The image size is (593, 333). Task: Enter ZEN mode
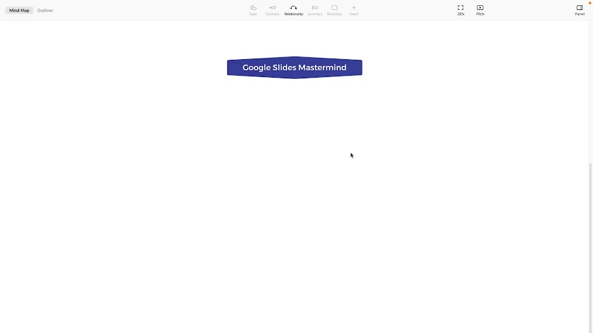click(x=461, y=10)
